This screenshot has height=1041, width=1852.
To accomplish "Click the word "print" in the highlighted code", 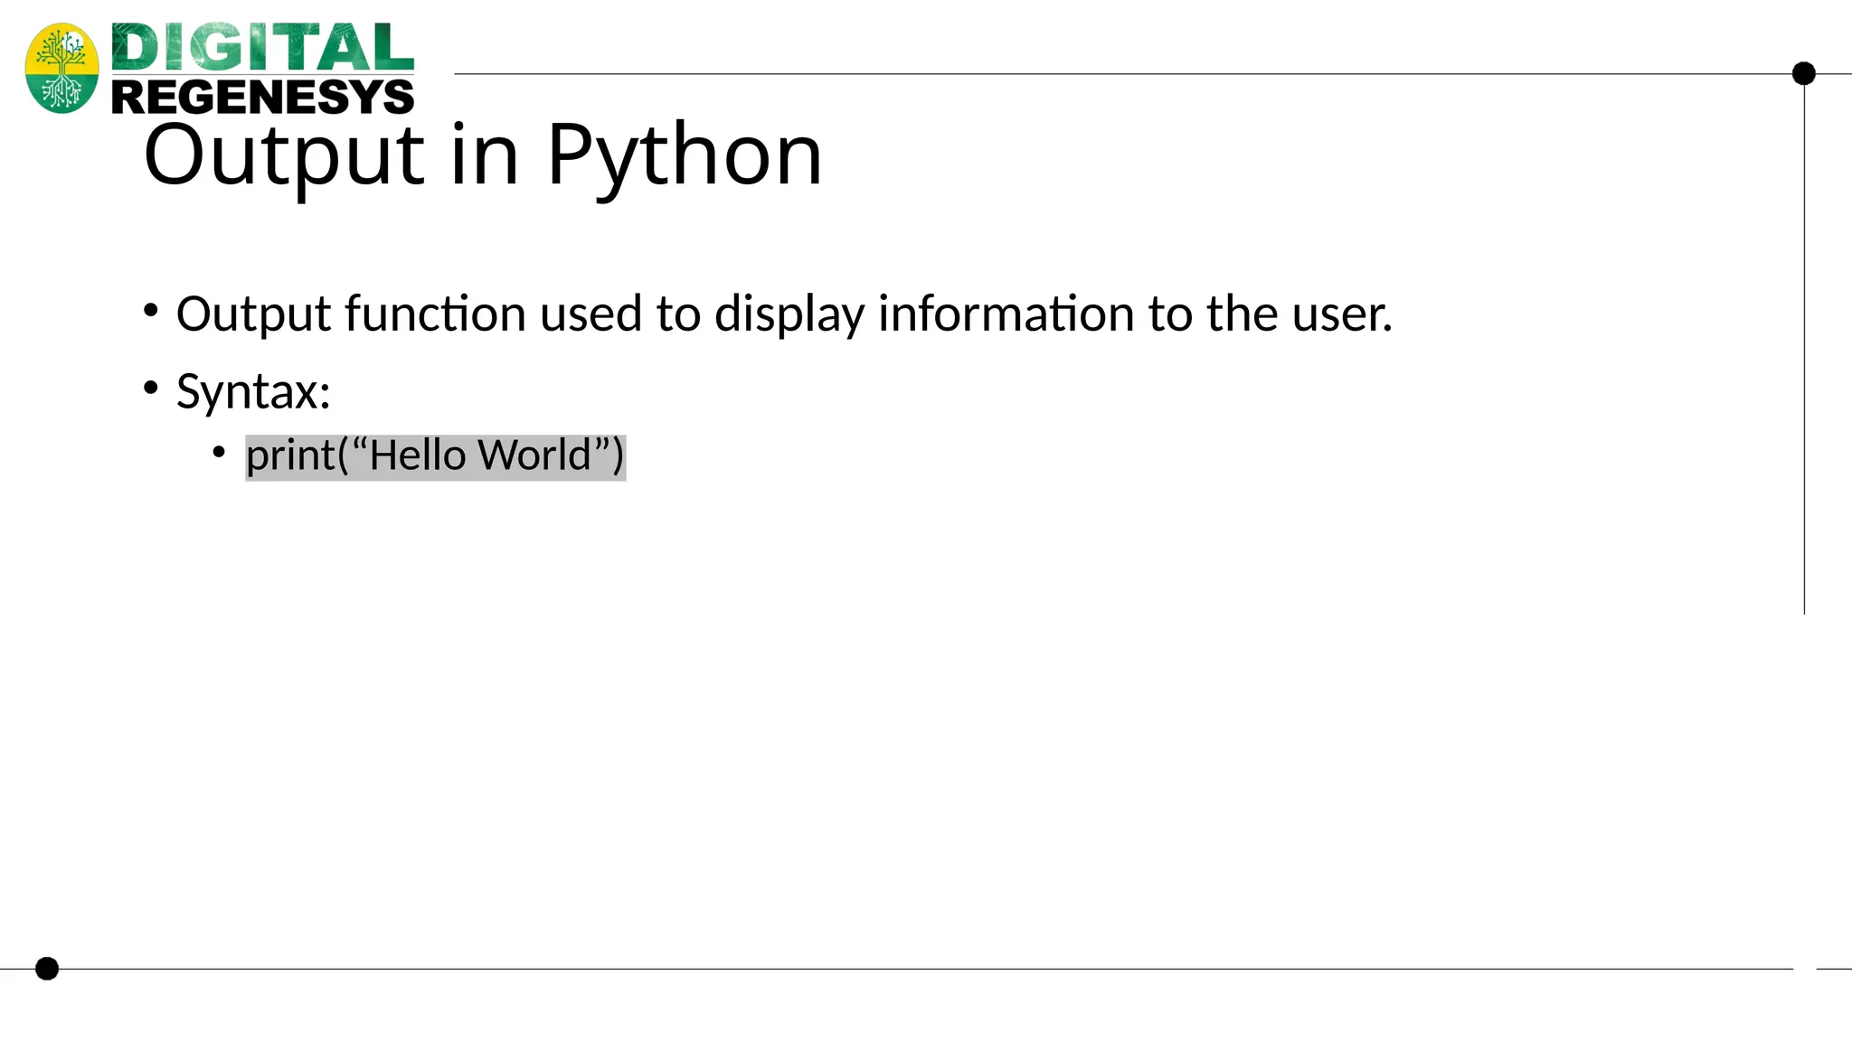I will (290, 456).
